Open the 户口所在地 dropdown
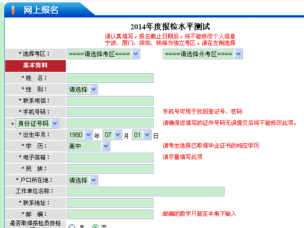The image size is (304, 228). pos(82,180)
